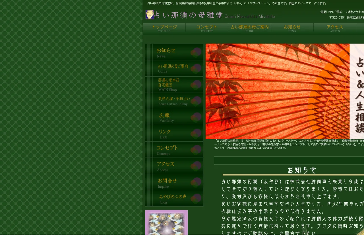This screenshot has height=245, width=364.
Task: Click the お知らせ heading in the main content
Action: click(x=302, y=170)
